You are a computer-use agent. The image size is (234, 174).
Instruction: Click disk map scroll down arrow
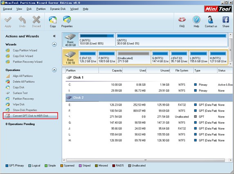[231, 64]
